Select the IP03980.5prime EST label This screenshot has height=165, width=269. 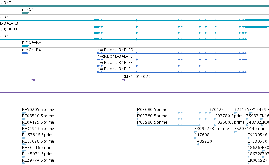click(152, 122)
